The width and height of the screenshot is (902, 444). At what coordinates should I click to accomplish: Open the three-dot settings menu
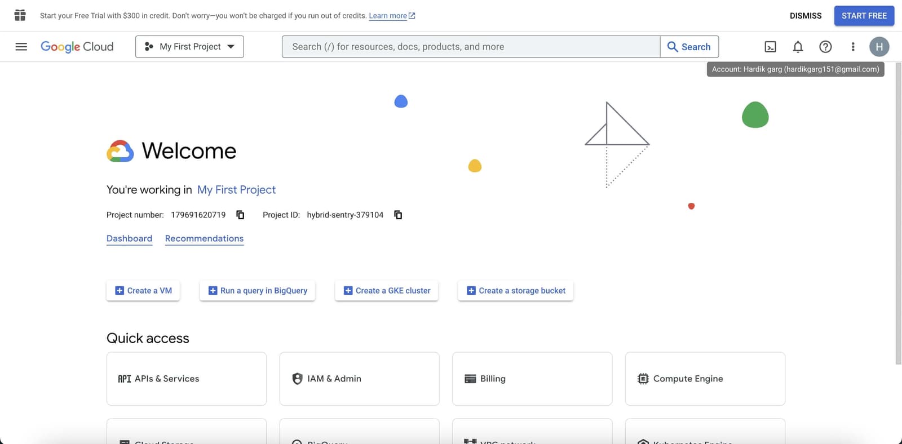[853, 47]
